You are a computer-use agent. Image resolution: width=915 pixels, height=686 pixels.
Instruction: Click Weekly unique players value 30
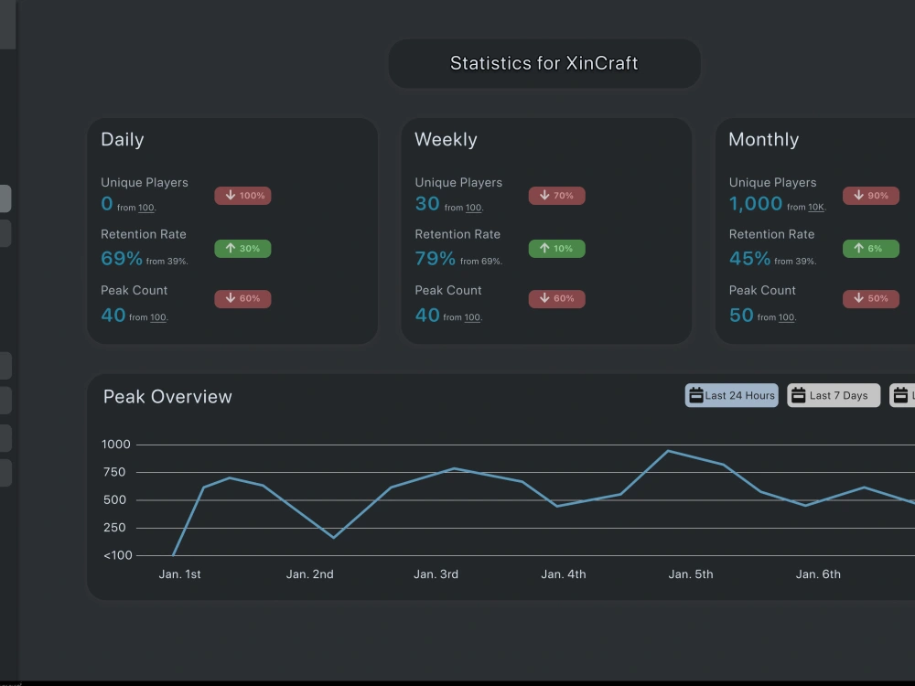coord(427,204)
